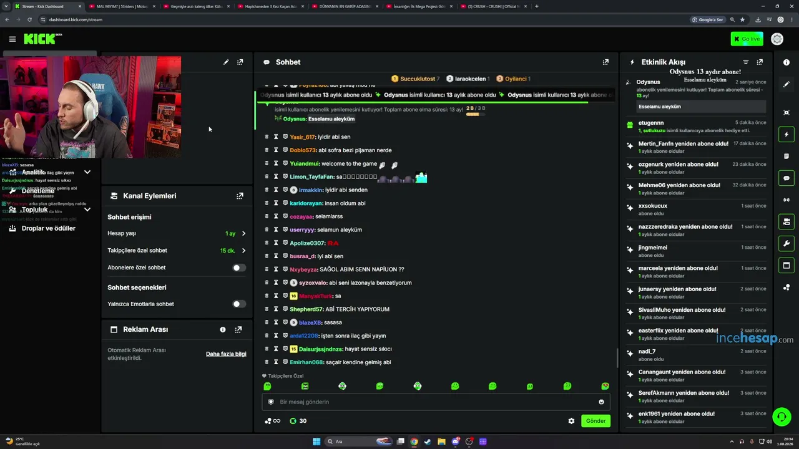The image size is (799, 449).
Task: Switch to İnsanlığın İlk Mega Projesi tab
Action: point(419,6)
